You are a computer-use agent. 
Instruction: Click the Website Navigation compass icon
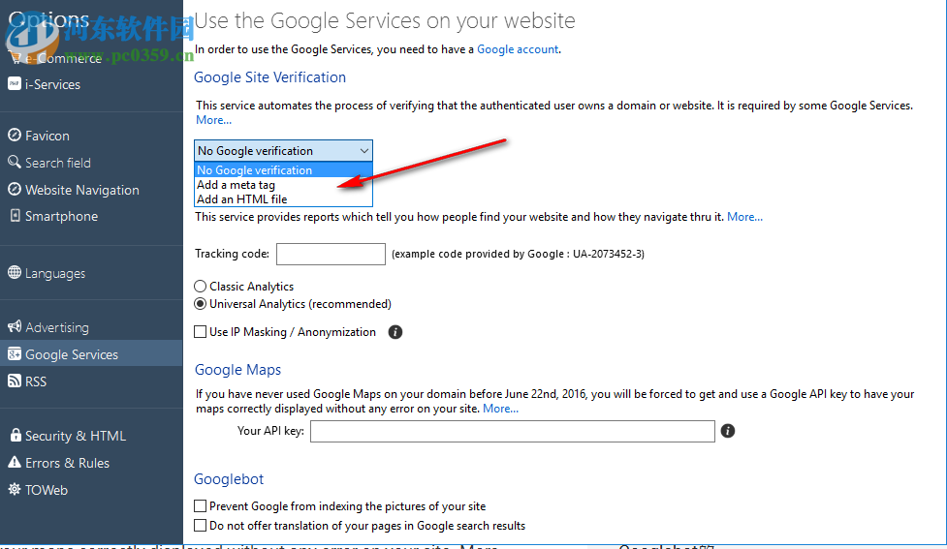tap(14, 190)
